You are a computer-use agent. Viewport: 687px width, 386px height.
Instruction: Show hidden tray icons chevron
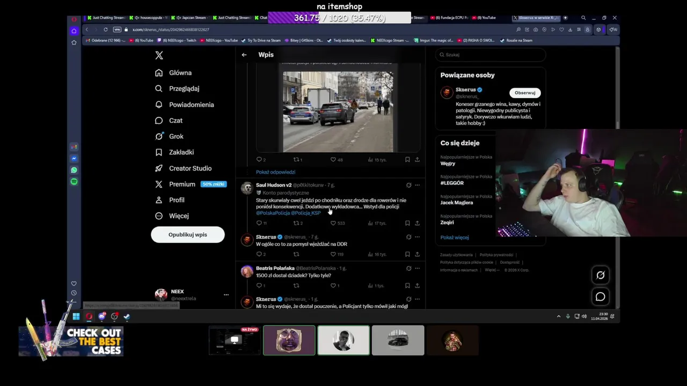(558, 316)
